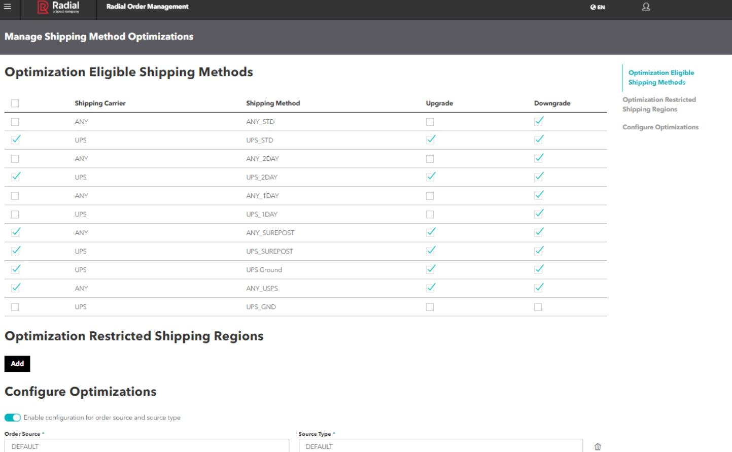Screen dimensions: 732x452
Task: Uncheck Downgrade for ANY_SUREPOST
Action: pos(538,232)
